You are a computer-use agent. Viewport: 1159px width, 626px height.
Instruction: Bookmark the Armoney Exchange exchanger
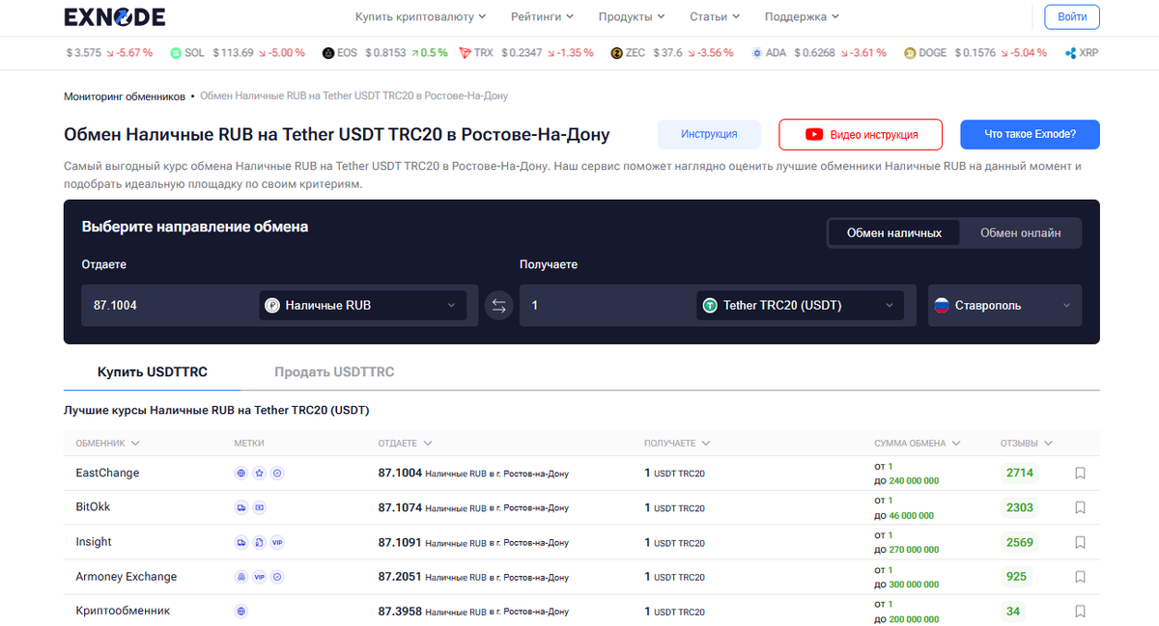pos(1081,577)
